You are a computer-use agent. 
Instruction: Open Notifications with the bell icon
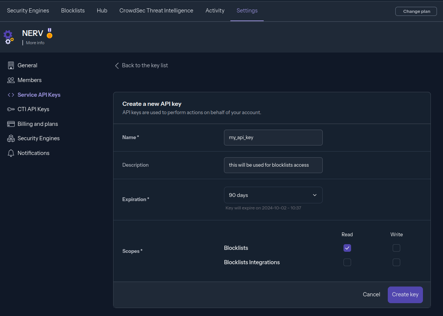pos(11,153)
